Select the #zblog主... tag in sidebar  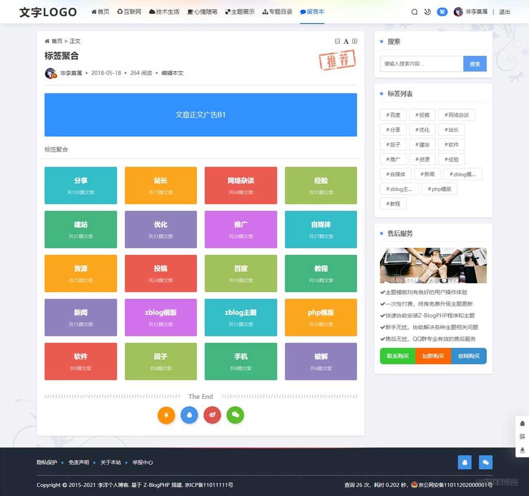tap(398, 189)
